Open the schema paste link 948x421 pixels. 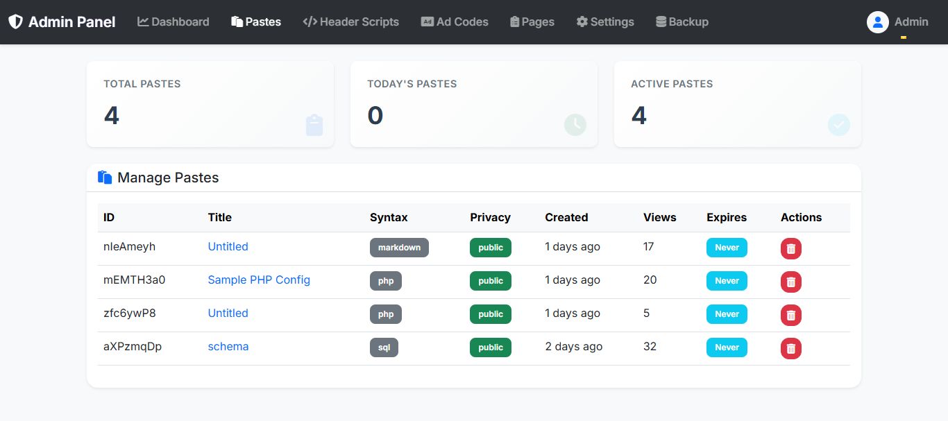(228, 347)
